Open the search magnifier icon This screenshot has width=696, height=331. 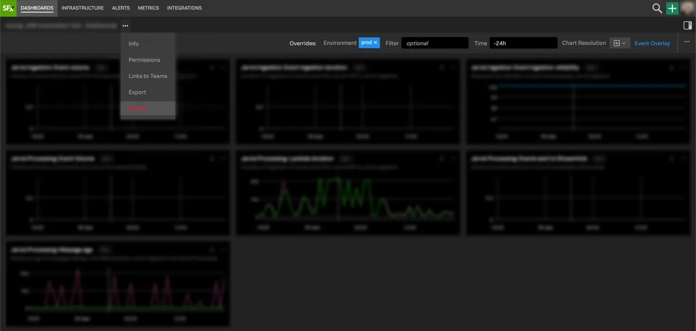[657, 8]
